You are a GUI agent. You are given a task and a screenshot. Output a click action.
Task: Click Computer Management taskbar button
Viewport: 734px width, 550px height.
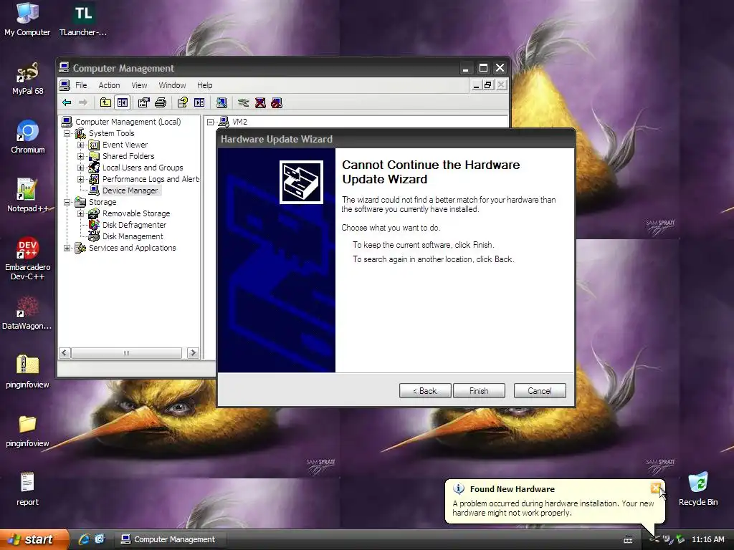[x=171, y=539]
